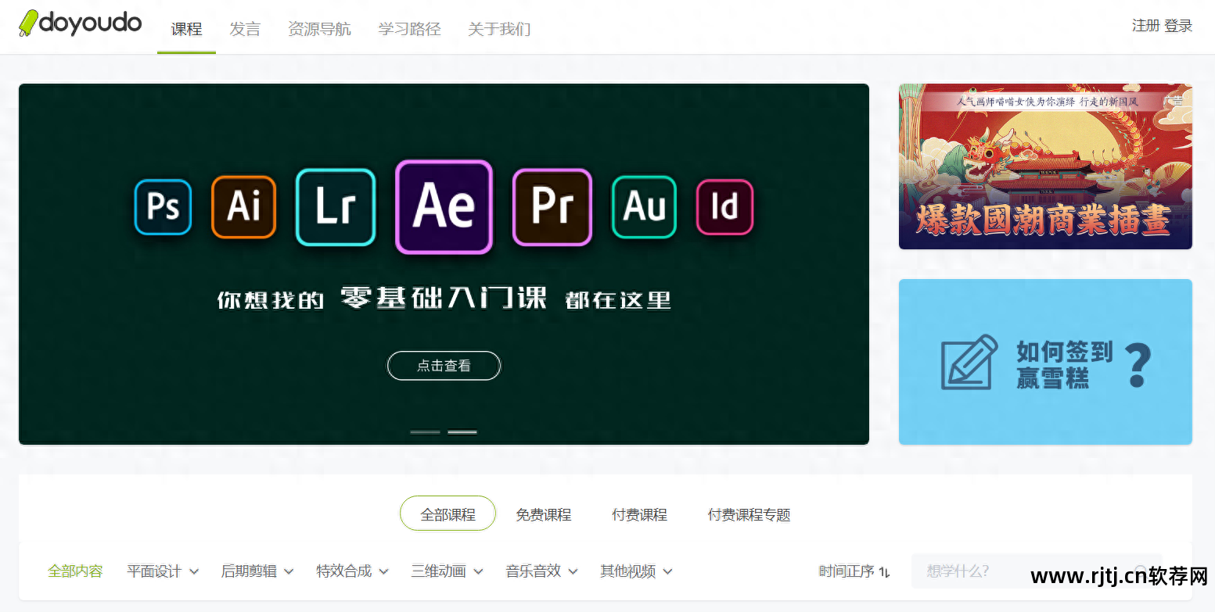Click the InDesign Id icon
Screen dimensions: 1215x612
pyautogui.click(x=724, y=207)
